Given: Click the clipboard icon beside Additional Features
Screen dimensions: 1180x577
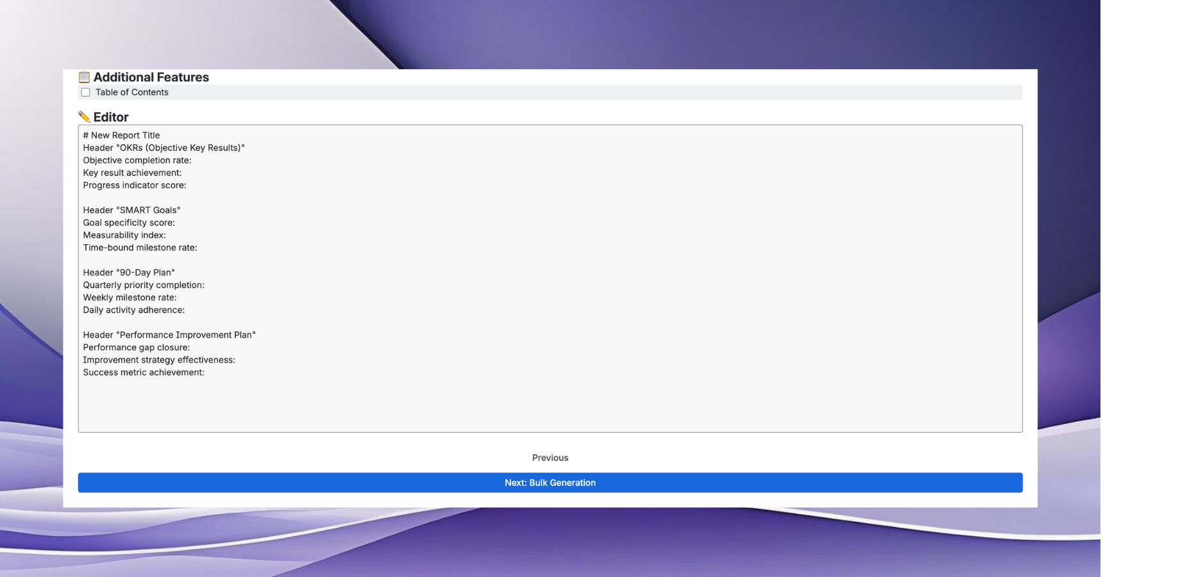Looking at the screenshot, I should (x=84, y=77).
